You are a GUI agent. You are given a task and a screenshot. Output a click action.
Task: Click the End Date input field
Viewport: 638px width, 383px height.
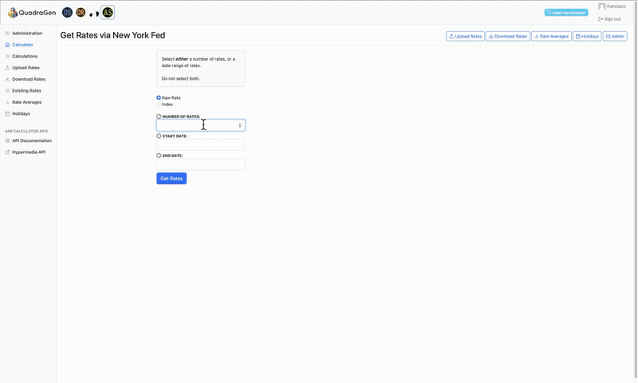(x=201, y=164)
